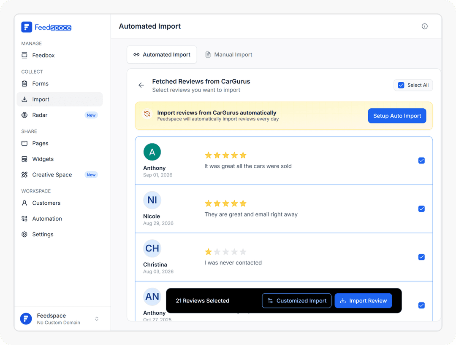Click the AN avatar
The width and height of the screenshot is (456, 345).
pos(152,297)
